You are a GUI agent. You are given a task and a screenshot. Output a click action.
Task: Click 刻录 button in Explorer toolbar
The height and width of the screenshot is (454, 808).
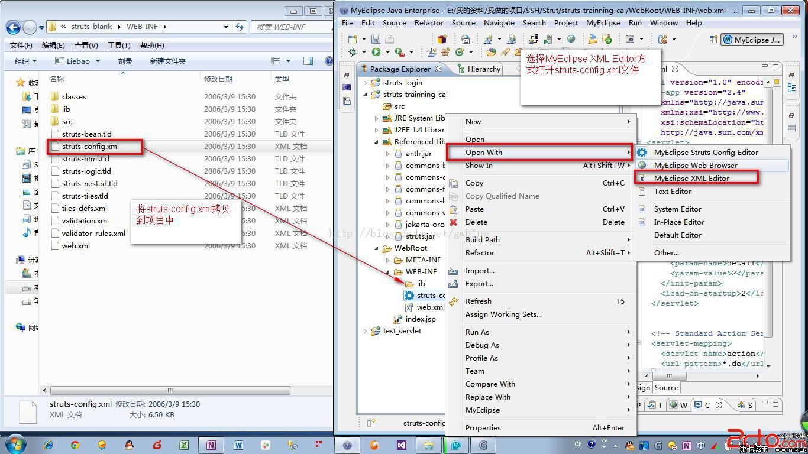point(125,61)
